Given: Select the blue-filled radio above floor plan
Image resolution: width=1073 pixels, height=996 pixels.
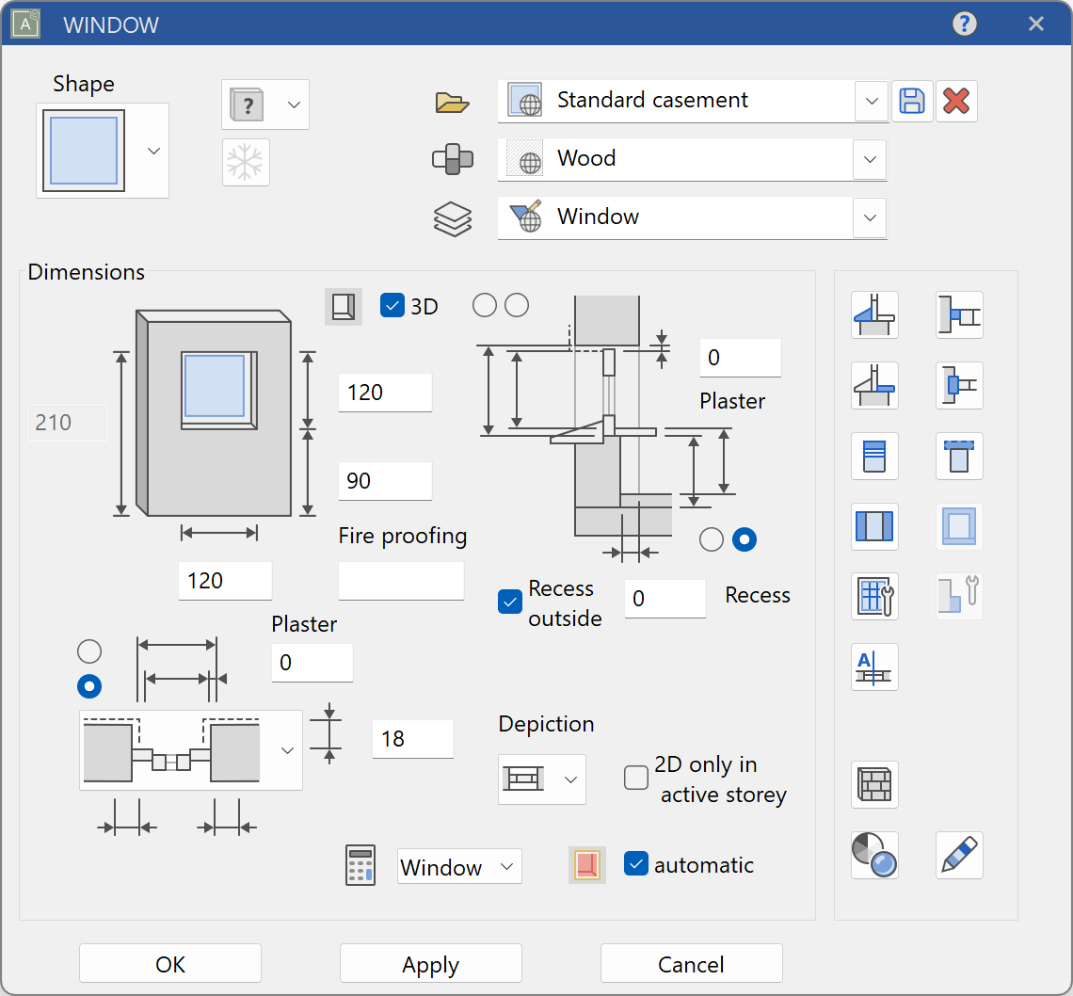Looking at the screenshot, I should tap(89, 686).
